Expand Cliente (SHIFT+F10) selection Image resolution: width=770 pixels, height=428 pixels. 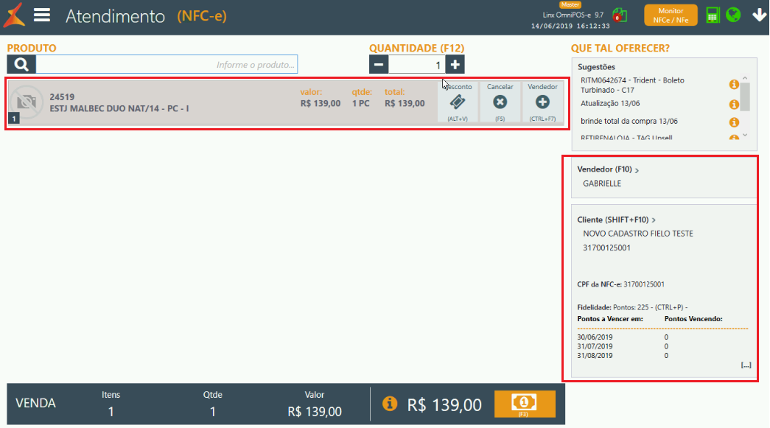pos(616,220)
